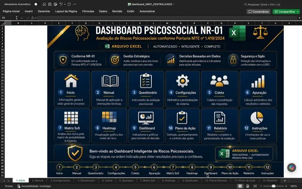The height and width of the screenshot is (189, 302).
Task: Click the Save disk icon
Action: point(50,4)
